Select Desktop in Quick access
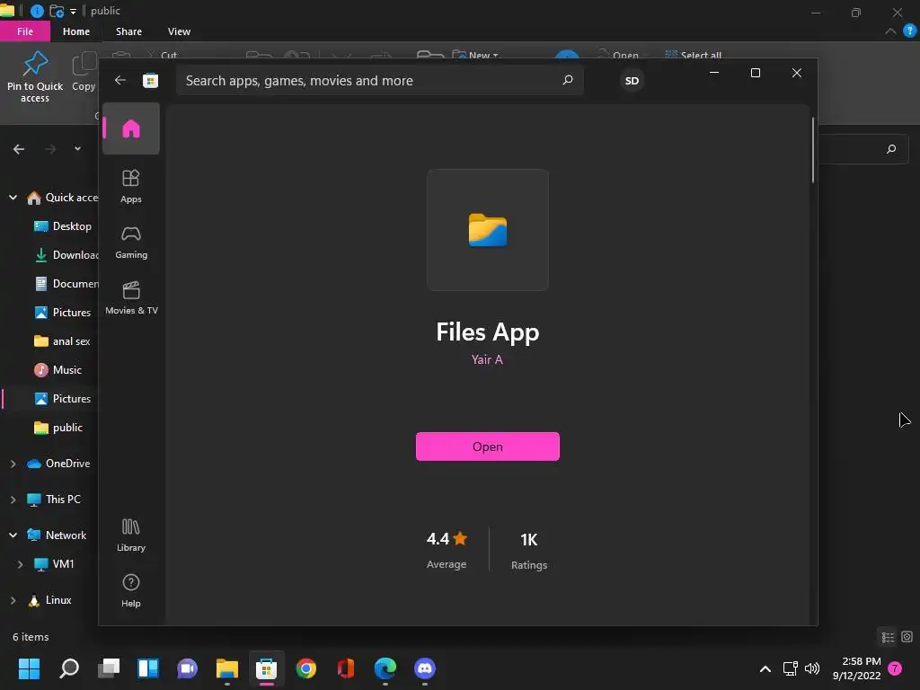The width and height of the screenshot is (920, 690). (x=62, y=226)
